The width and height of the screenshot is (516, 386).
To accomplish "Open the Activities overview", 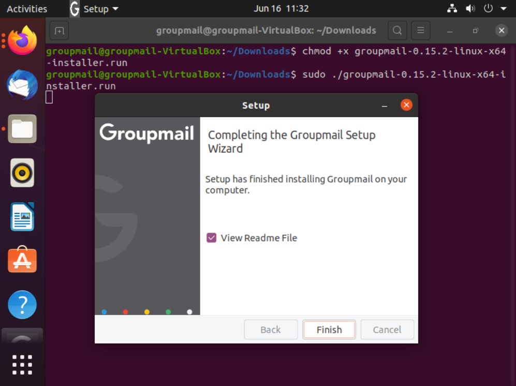I will [27, 9].
